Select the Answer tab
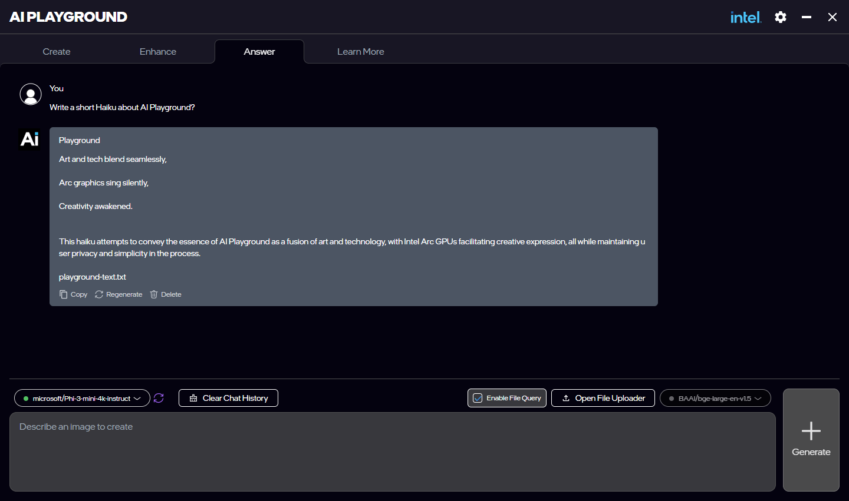This screenshot has height=501, width=849. click(259, 52)
